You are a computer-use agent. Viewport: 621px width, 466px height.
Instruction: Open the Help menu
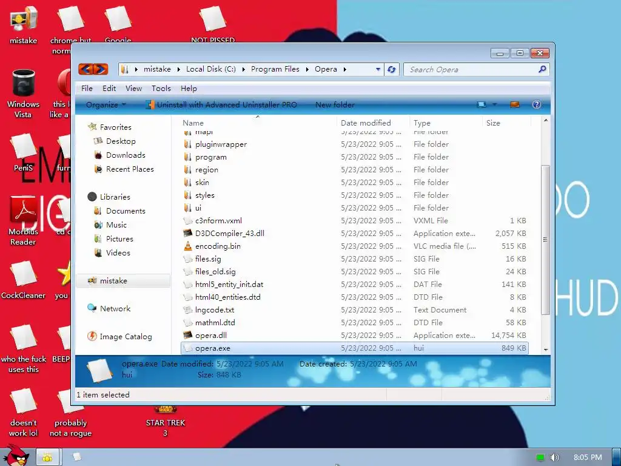189,89
